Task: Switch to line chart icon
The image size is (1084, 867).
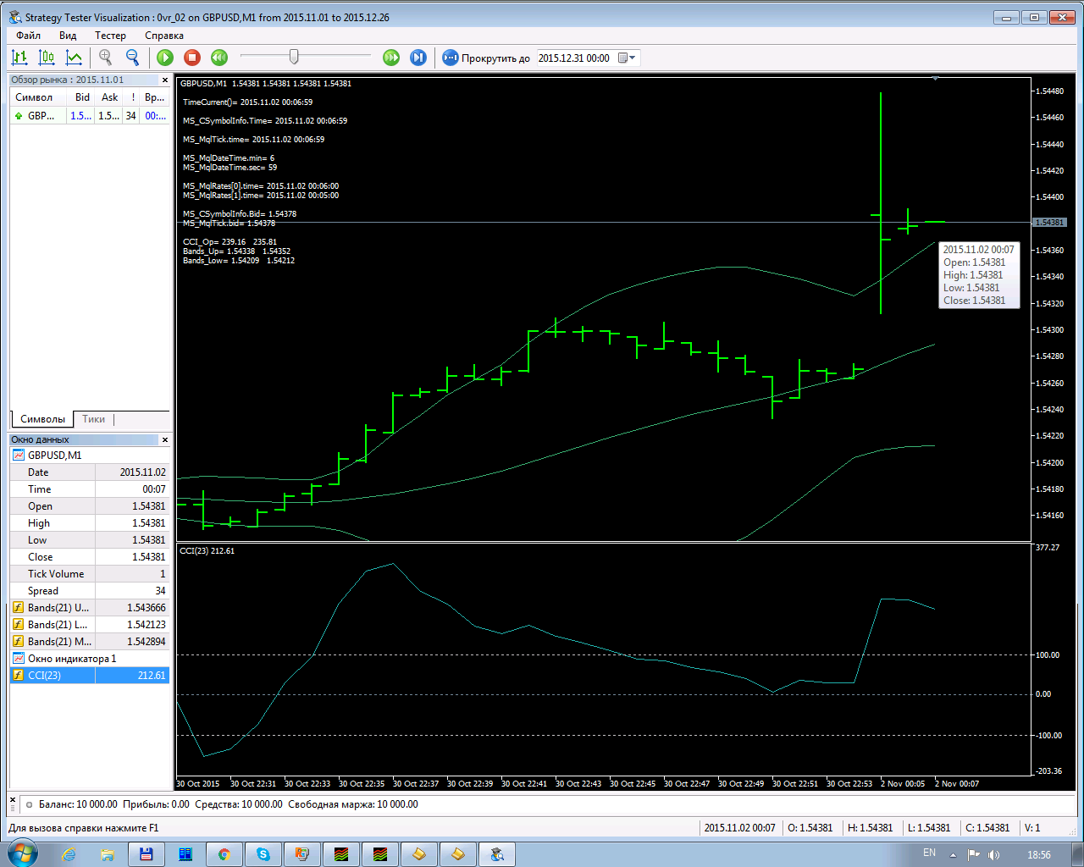Action: (x=75, y=58)
